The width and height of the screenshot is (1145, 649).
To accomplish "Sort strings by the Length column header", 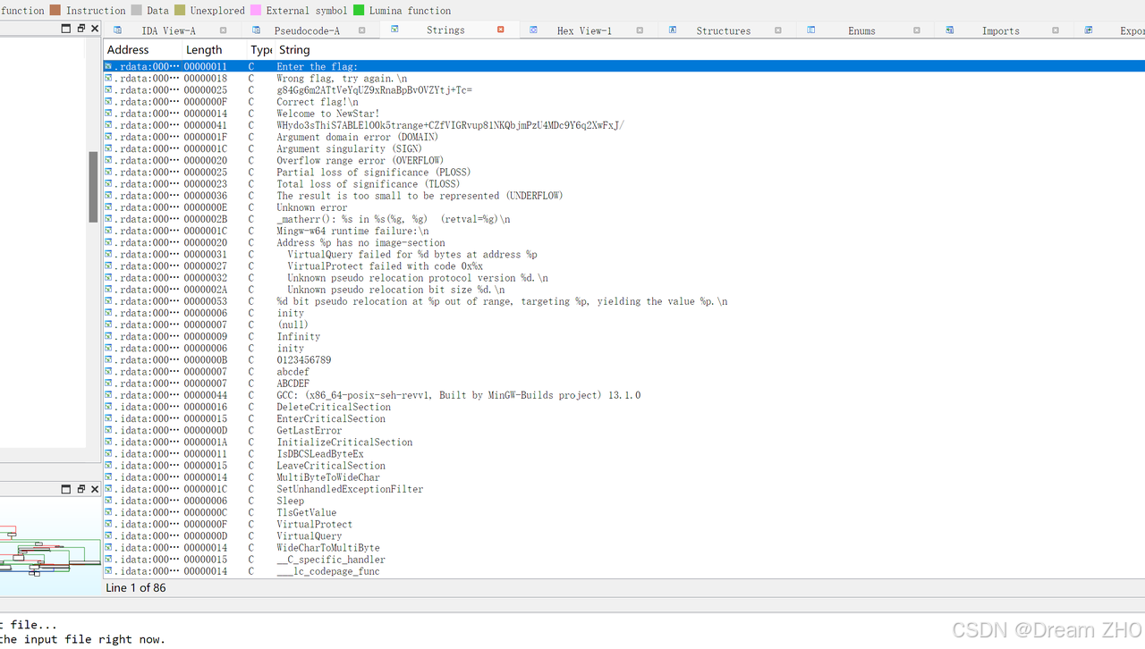I will 208,50.
